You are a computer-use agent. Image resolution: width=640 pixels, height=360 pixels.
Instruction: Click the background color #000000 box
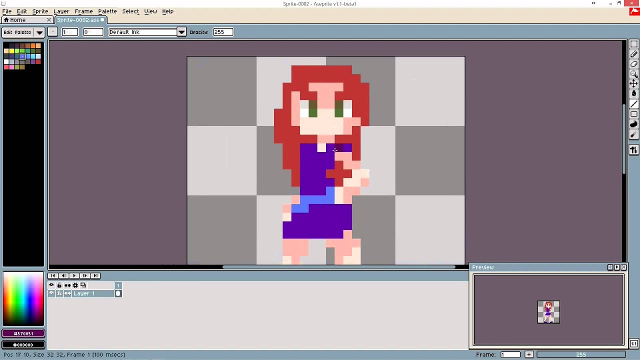[x=23, y=345]
